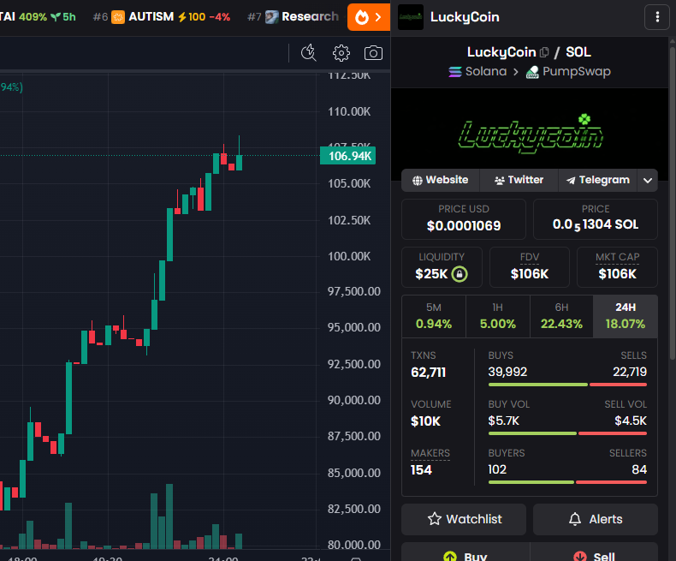Select the 5M timeframe tab
The height and width of the screenshot is (561, 676).
point(434,316)
